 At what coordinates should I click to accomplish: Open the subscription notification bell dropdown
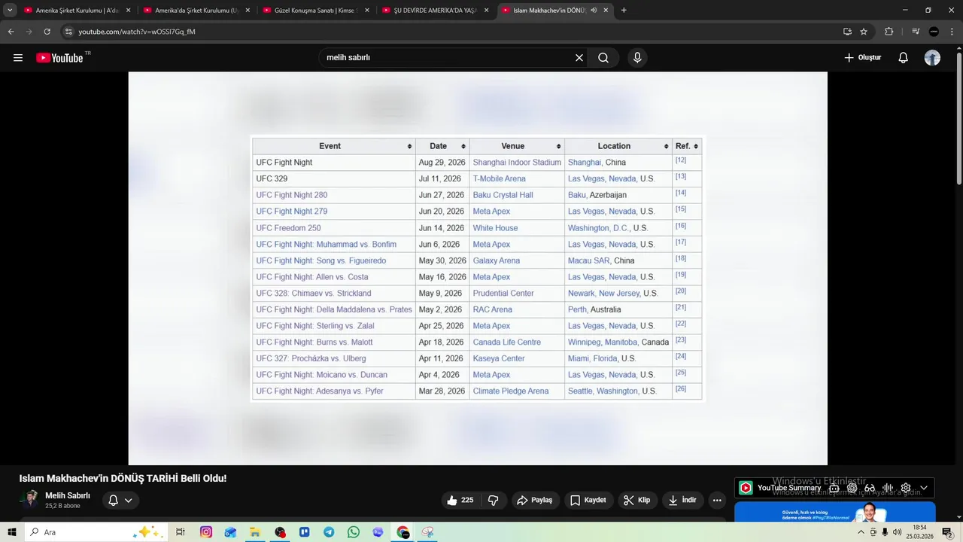coord(120,500)
